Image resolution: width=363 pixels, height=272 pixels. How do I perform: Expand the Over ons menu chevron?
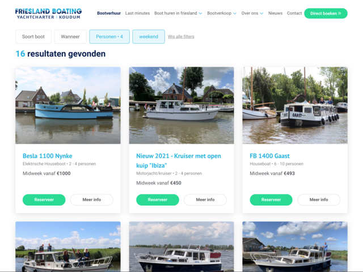click(261, 14)
